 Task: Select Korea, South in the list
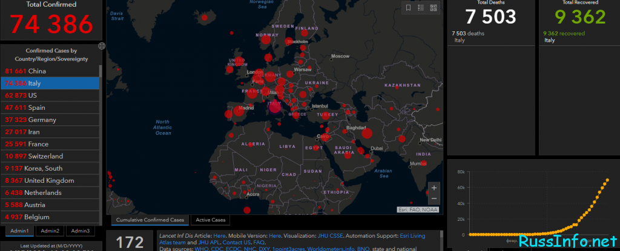(50, 169)
